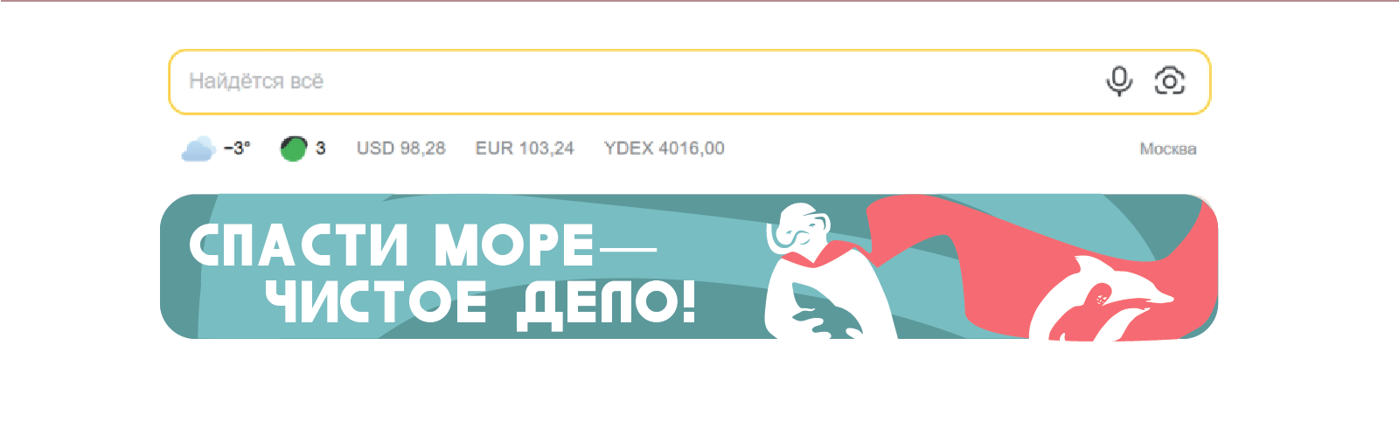Click the cloud weather icon
1399x428 pixels.
(198, 148)
